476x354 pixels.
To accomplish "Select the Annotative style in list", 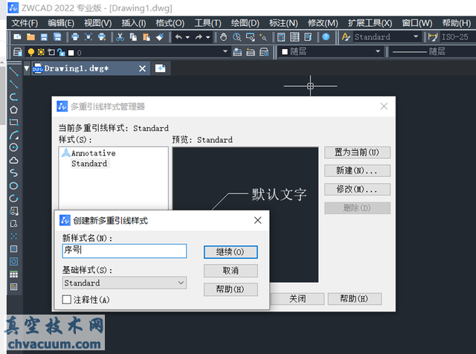I will 93,152.
